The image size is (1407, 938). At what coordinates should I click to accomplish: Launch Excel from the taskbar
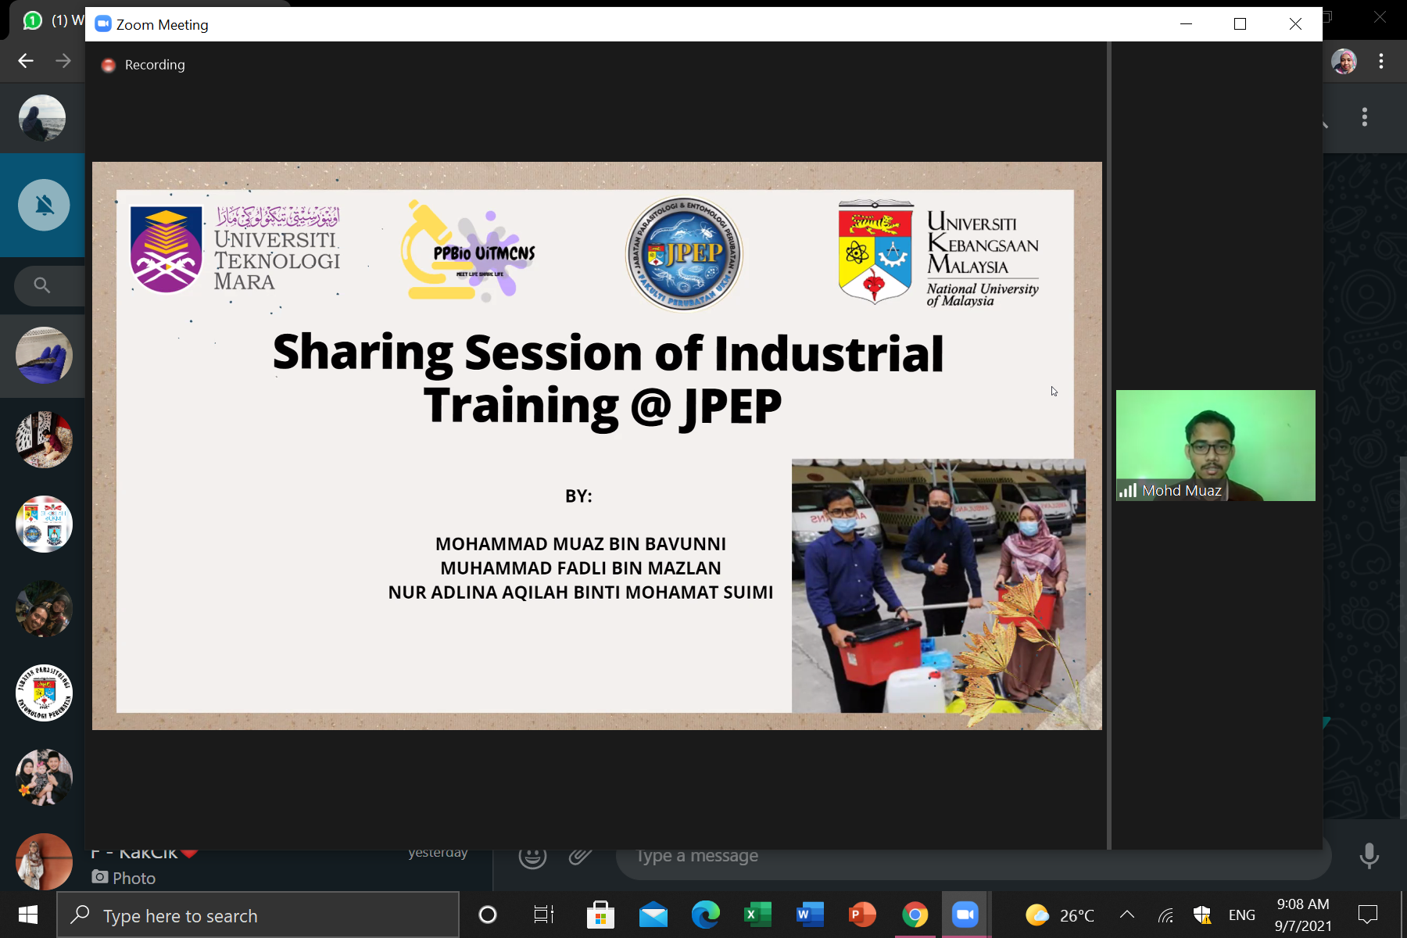[757, 915]
